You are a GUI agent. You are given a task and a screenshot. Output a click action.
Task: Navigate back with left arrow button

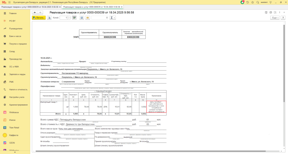tap(35, 12)
